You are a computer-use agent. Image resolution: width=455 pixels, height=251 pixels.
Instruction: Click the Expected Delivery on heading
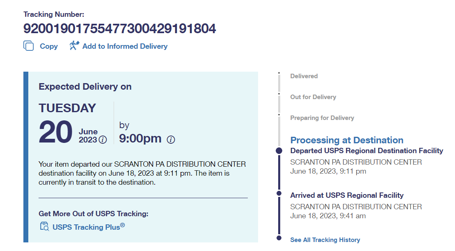[x=85, y=87]
